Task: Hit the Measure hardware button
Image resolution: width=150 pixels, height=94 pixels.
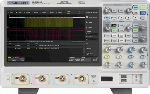Action: (107, 40)
